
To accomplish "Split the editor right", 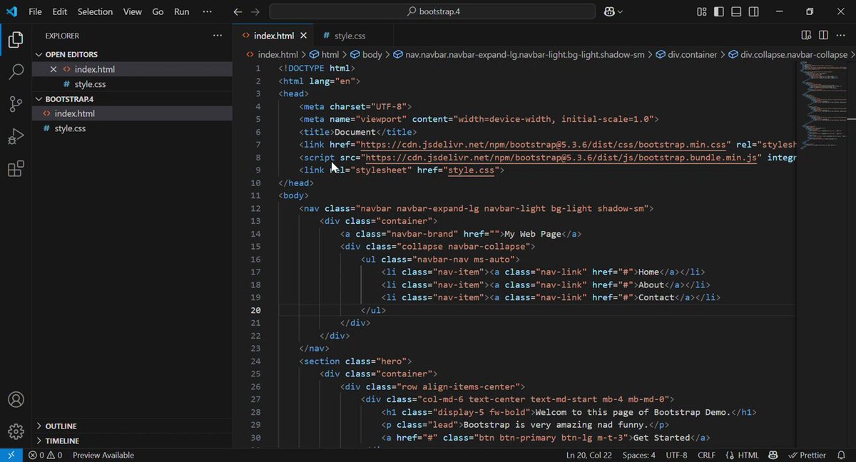I will pyautogui.click(x=823, y=36).
